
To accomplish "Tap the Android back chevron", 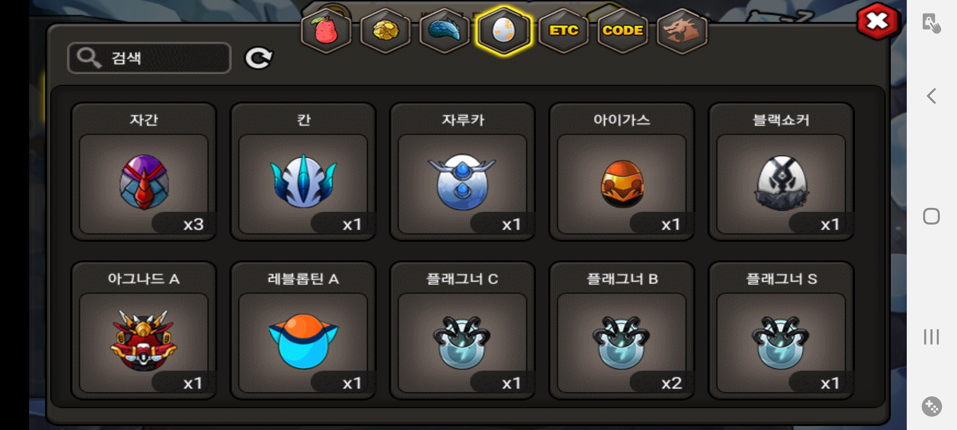I will coord(931,96).
